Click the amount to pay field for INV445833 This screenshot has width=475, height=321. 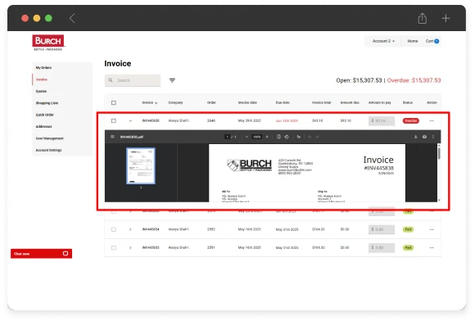[x=382, y=248]
